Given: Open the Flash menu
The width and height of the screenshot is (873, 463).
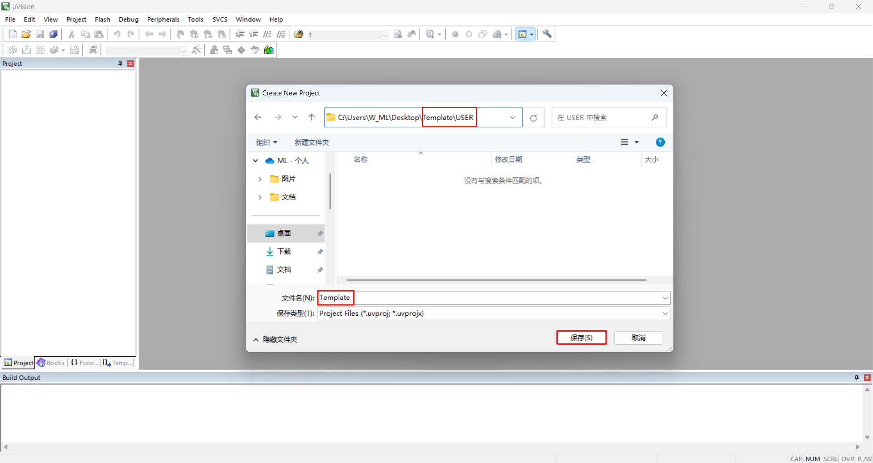Looking at the screenshot, I should (x=102, y=19).
